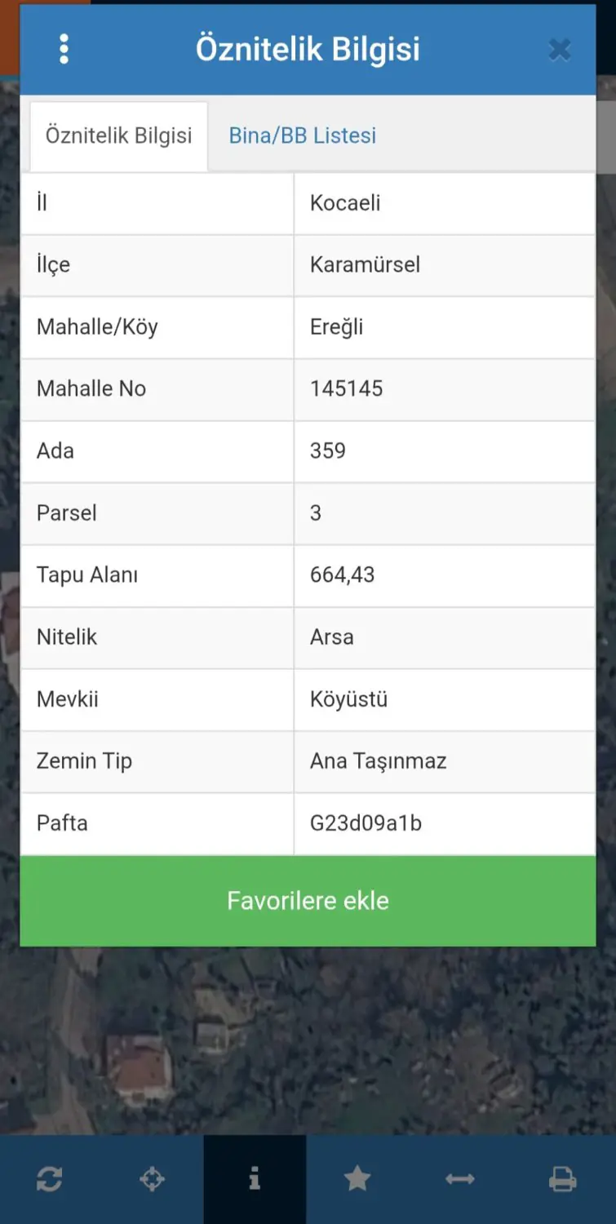Tap the Ereğli neighborhood value

[336, 327]
